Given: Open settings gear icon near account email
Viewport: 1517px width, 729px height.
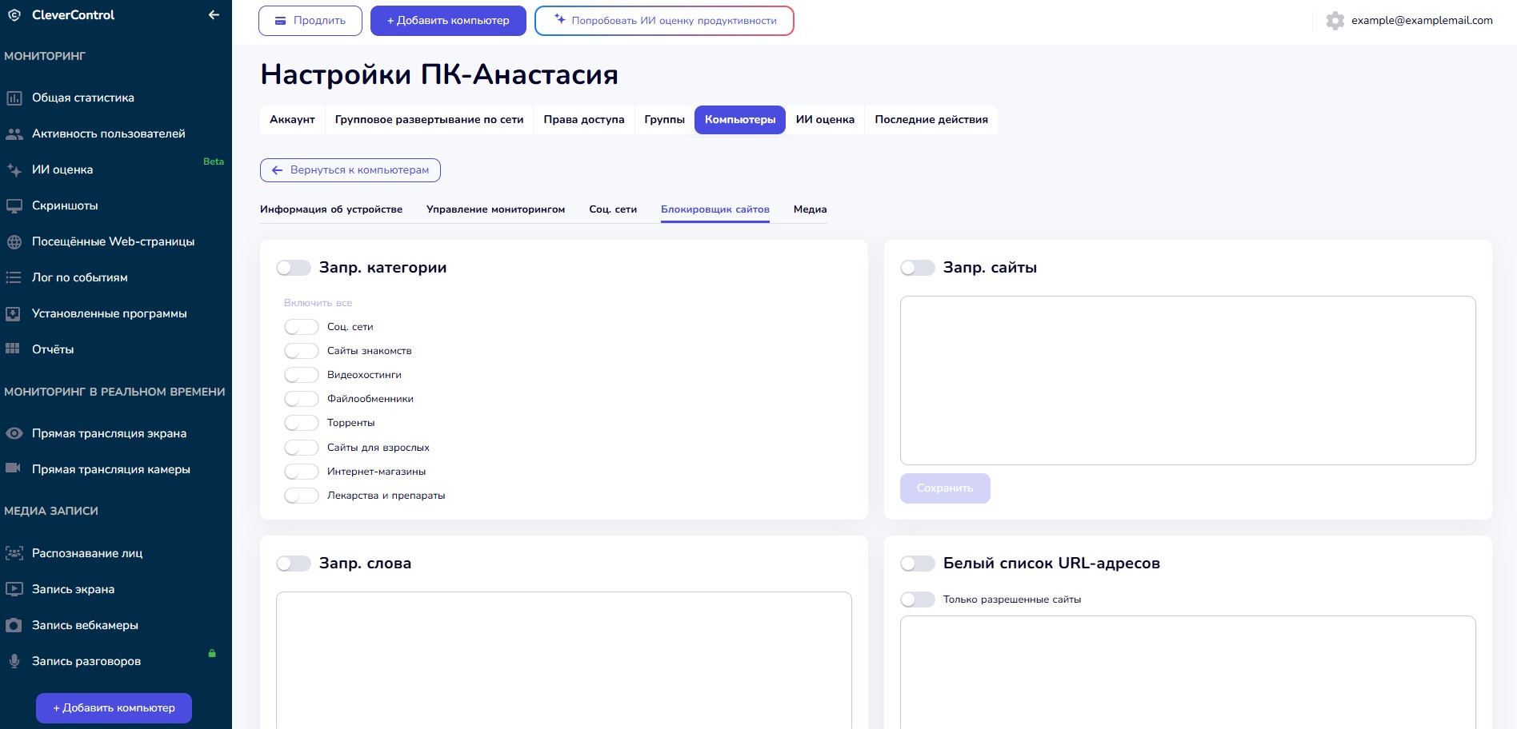Looking at the screenshot, I should click(x=1335, y=21).
